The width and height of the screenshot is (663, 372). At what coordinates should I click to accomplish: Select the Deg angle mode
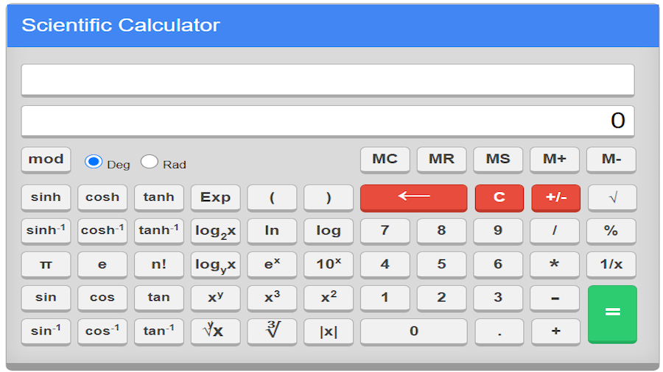94,162
